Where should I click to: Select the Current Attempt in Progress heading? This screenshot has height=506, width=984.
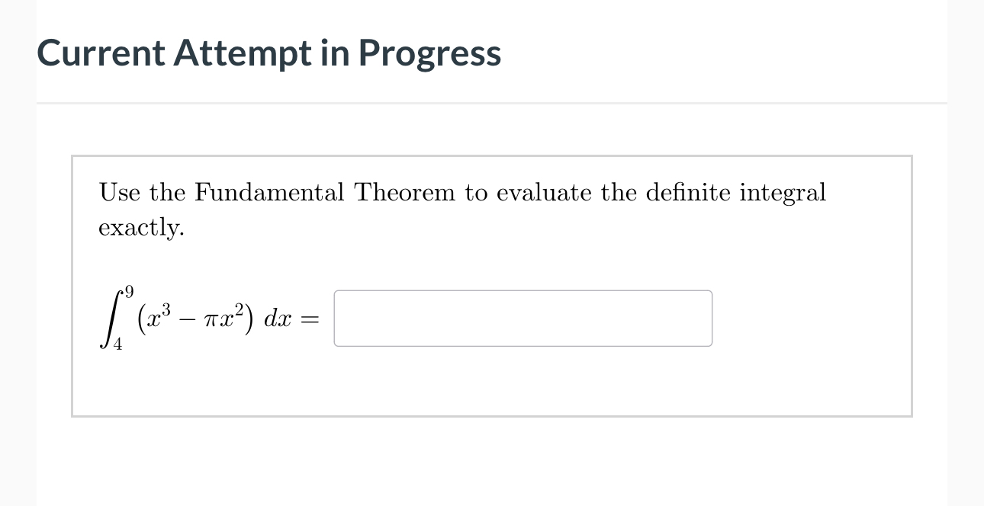(x=269, y=53)
